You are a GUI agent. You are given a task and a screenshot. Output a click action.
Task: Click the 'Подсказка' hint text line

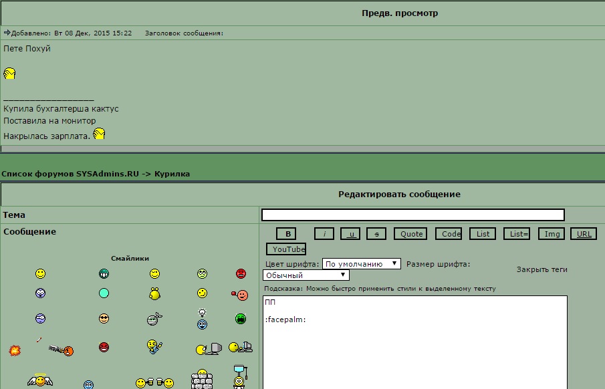click(380, 288)
